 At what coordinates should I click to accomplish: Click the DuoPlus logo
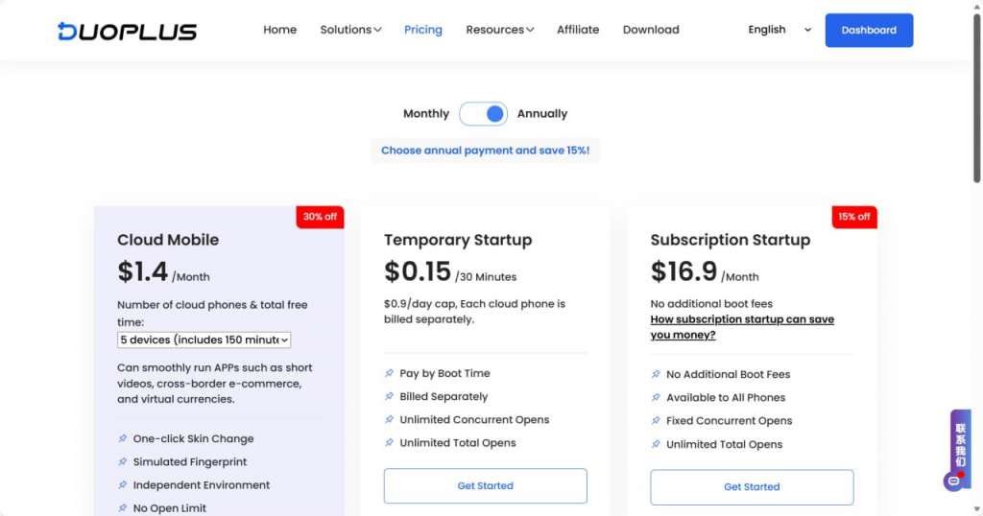(x=127, y=31)
